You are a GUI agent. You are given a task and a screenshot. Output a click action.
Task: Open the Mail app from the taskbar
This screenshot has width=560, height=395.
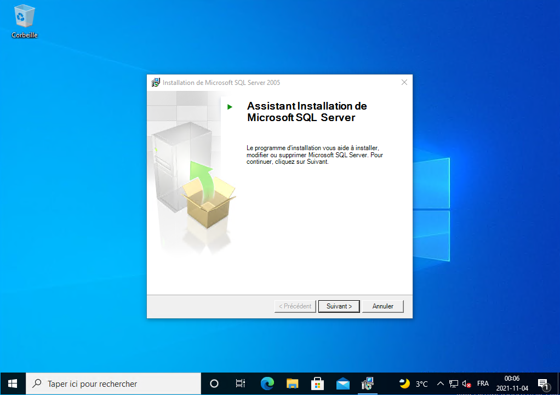click(x=343, y=383)
